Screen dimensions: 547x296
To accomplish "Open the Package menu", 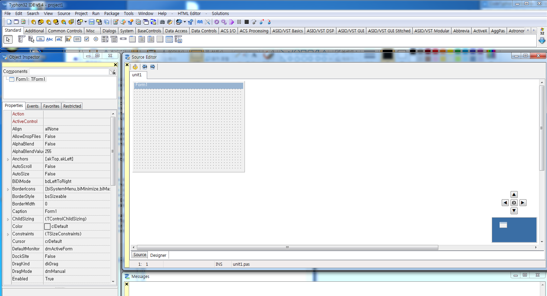I will (x=112, y=14).
